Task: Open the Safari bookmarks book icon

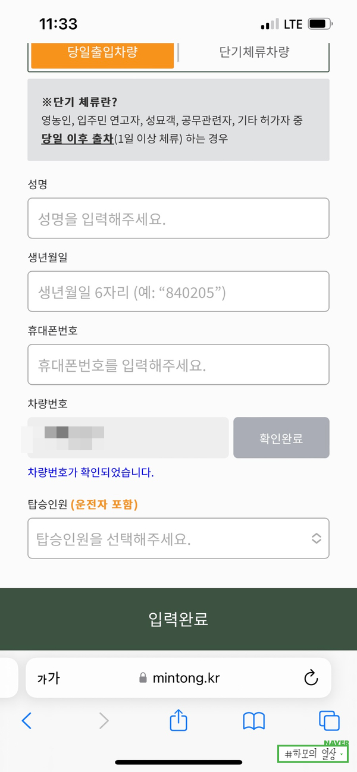Action: (254, 721)
